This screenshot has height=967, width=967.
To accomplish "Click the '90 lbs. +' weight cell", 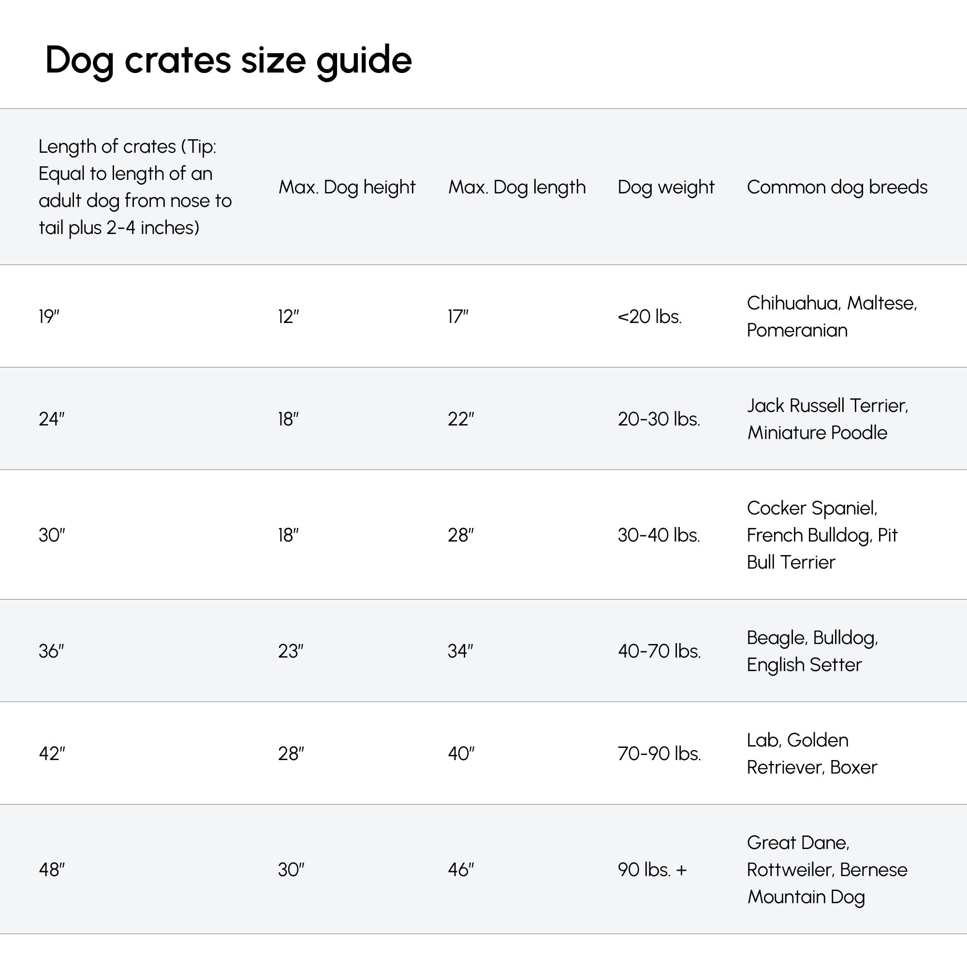I will point(652,869).
